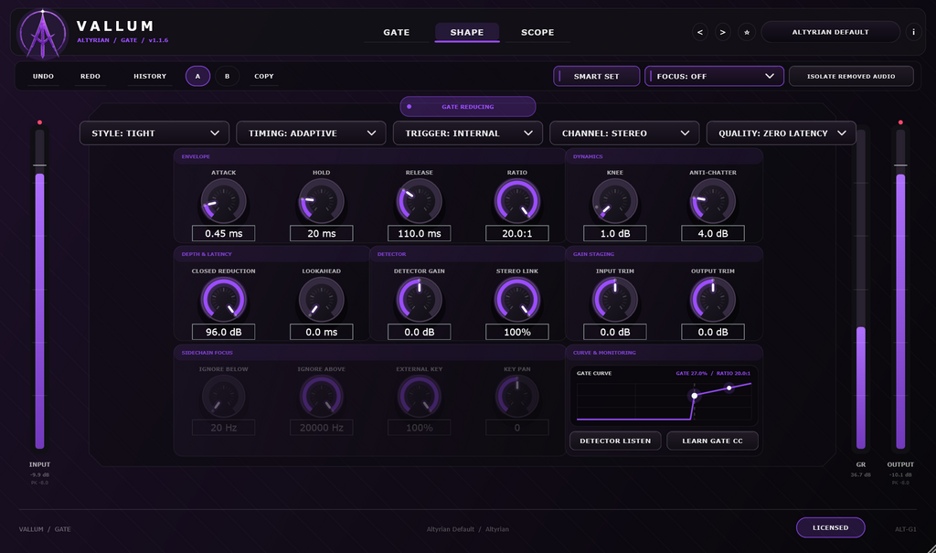Switch to the Gate tab
Screen dimensions: 936x553
tap(397, 32)
